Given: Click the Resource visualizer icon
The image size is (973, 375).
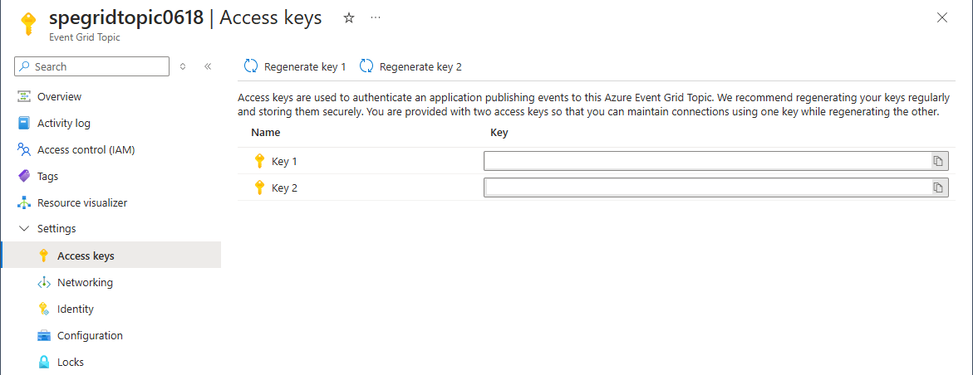Looking at the screenshot, I should [x=24, y=203].
